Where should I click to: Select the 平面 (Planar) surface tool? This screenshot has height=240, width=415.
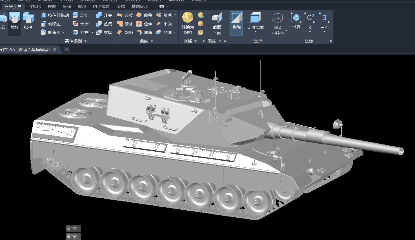(x=164, y=24)
